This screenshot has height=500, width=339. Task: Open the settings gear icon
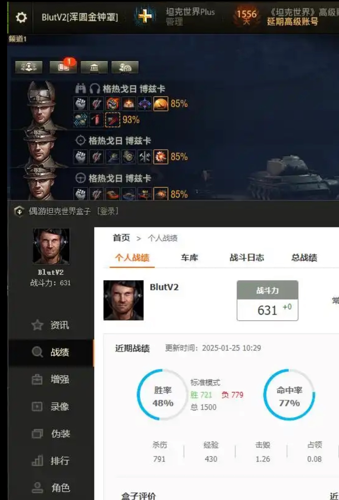(x=21, y=17)
